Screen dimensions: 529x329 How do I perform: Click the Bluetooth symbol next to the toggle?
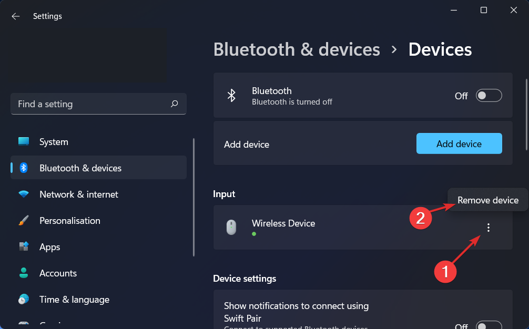click(x=231, y=95)
